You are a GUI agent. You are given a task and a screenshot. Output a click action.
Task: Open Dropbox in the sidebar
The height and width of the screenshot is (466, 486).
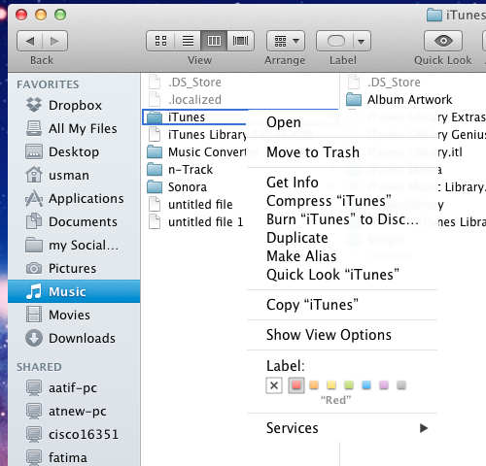point(74,105)
